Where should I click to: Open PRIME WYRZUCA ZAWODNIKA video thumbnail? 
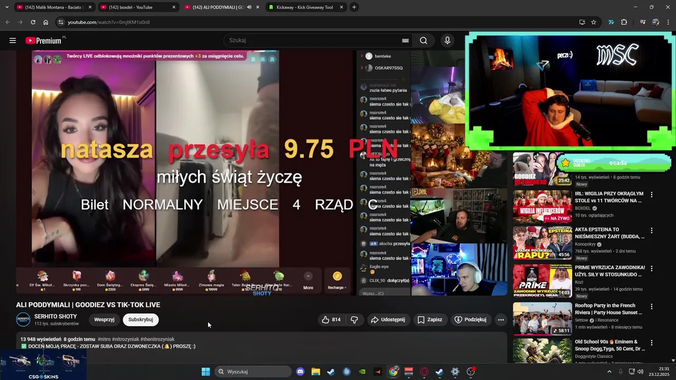542,281
